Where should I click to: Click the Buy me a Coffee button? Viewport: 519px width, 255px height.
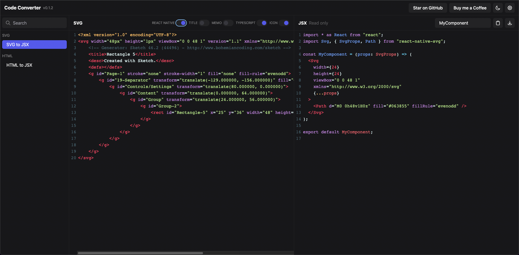click(470, 8)
